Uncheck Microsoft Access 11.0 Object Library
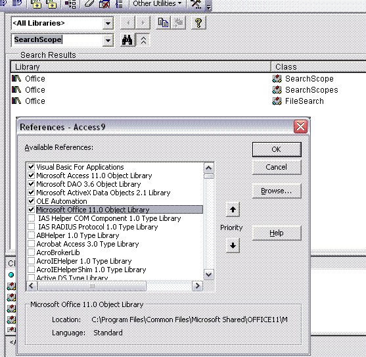The width and height of the screenshot is (366, 357). pyautogui.click(x=31, y=176)
